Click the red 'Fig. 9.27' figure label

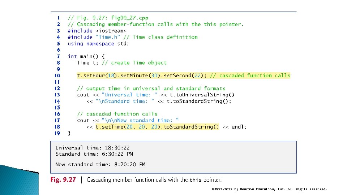pyautogui.click(x=63, y=179)
